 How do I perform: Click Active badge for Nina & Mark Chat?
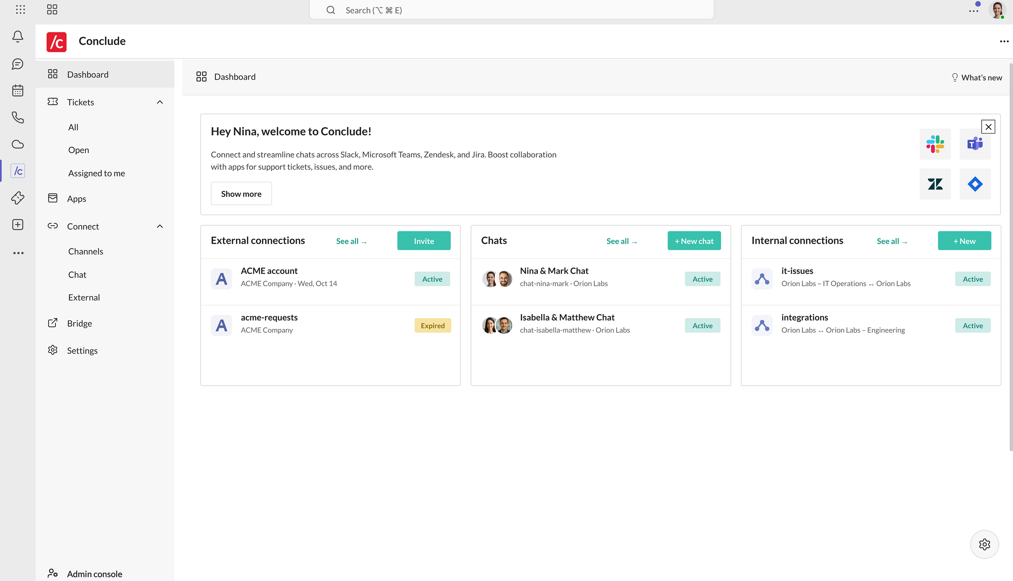pos(703,279)
